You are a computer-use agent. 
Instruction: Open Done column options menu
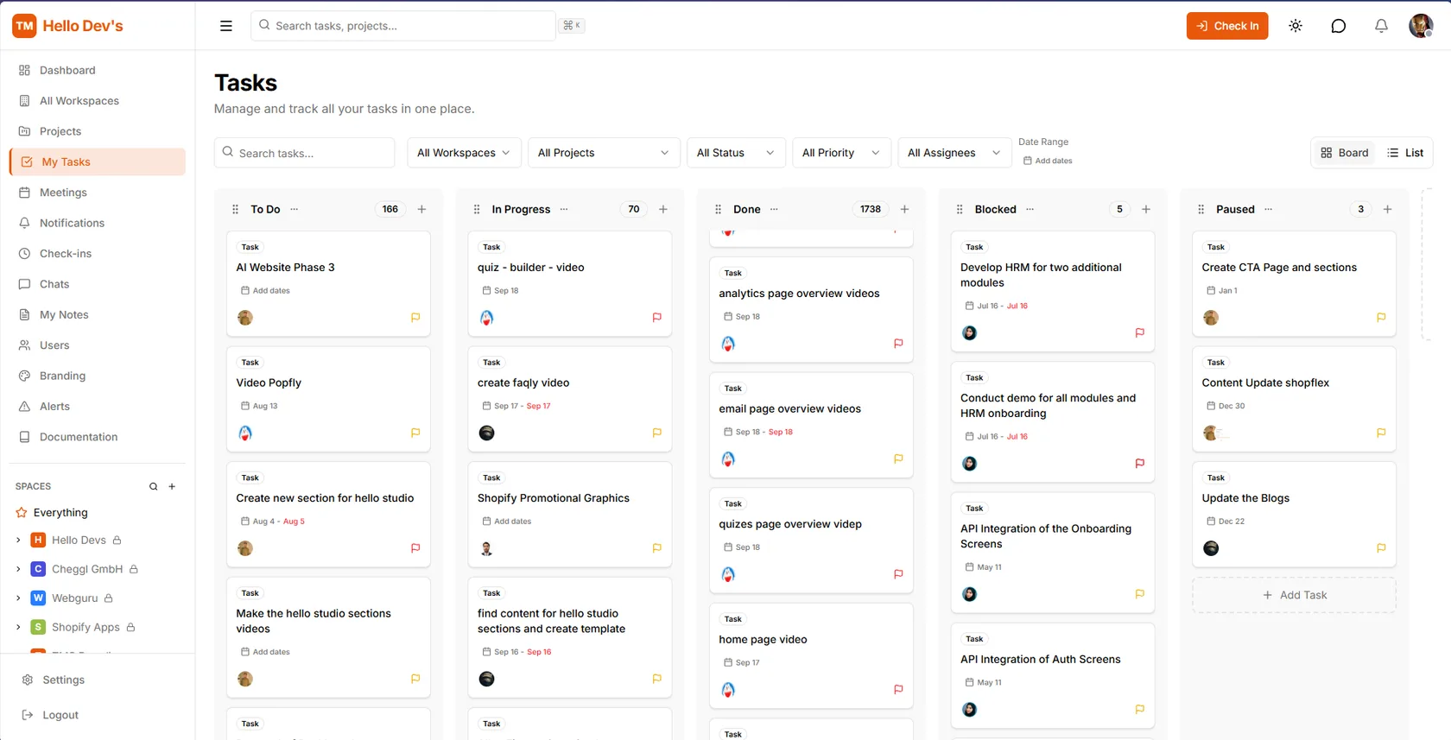pos(774,210)
